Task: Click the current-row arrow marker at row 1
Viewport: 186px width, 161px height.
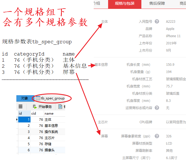Action: [x=17, y=120]
